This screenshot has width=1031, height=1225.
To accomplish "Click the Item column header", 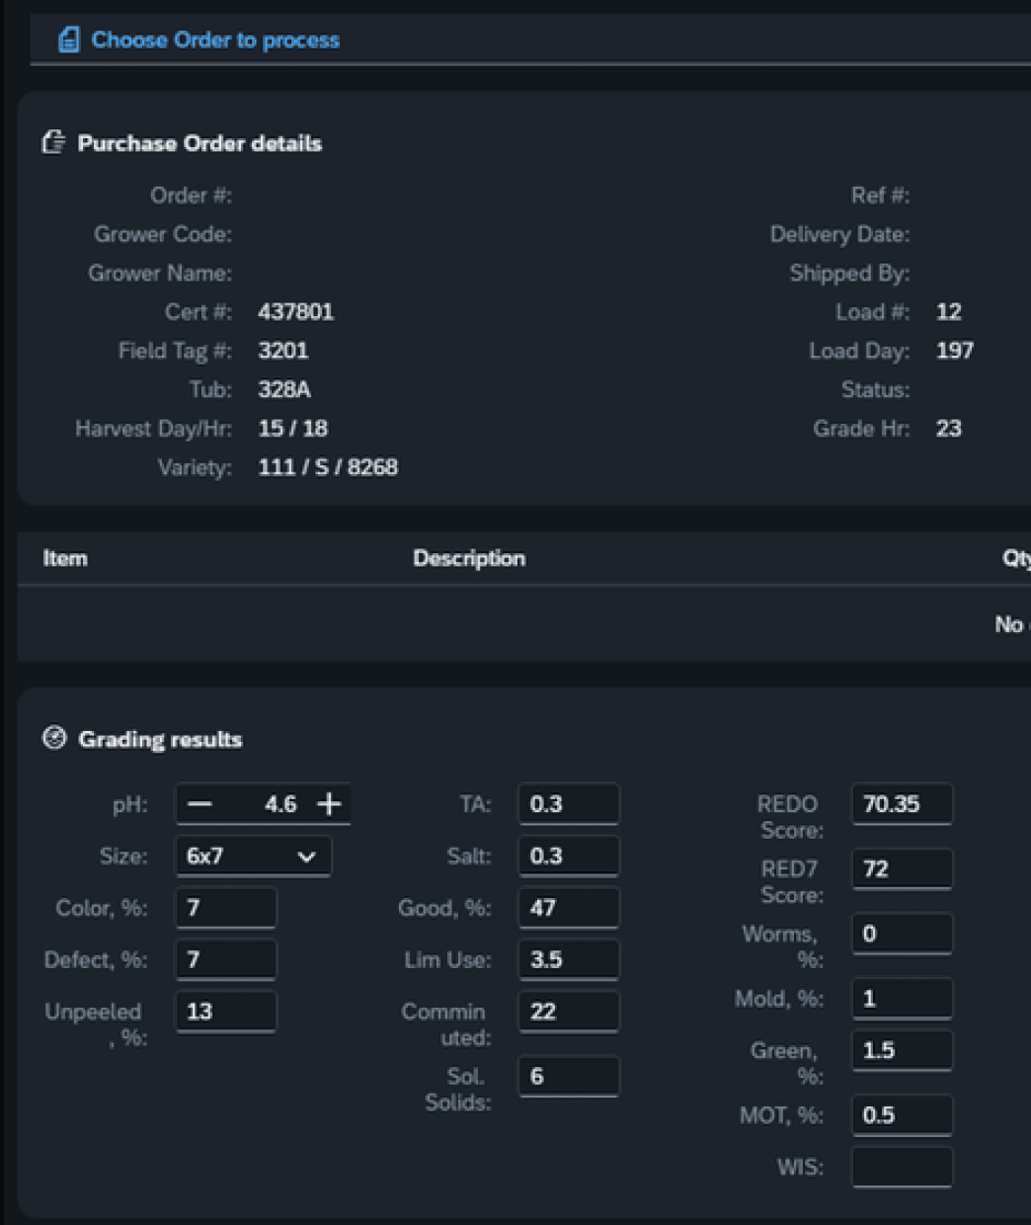I will pos(65,558).
